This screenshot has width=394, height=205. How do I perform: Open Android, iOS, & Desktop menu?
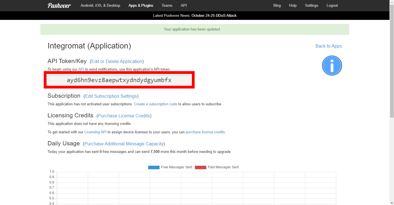tap(100, 5)
